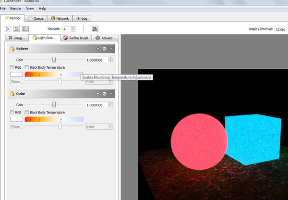Open the File menu
The image size is (288, 200).
(3, 9)
